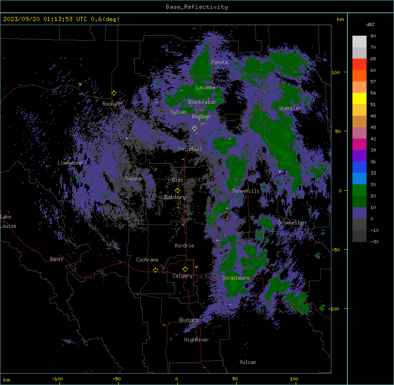Click the Olds city label
The height and width of the screenshot is (385, 394).
[x=177, y=180]
